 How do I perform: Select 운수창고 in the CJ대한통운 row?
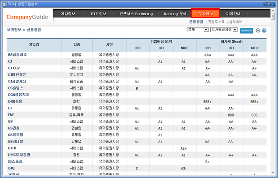(x=77, y=75)
